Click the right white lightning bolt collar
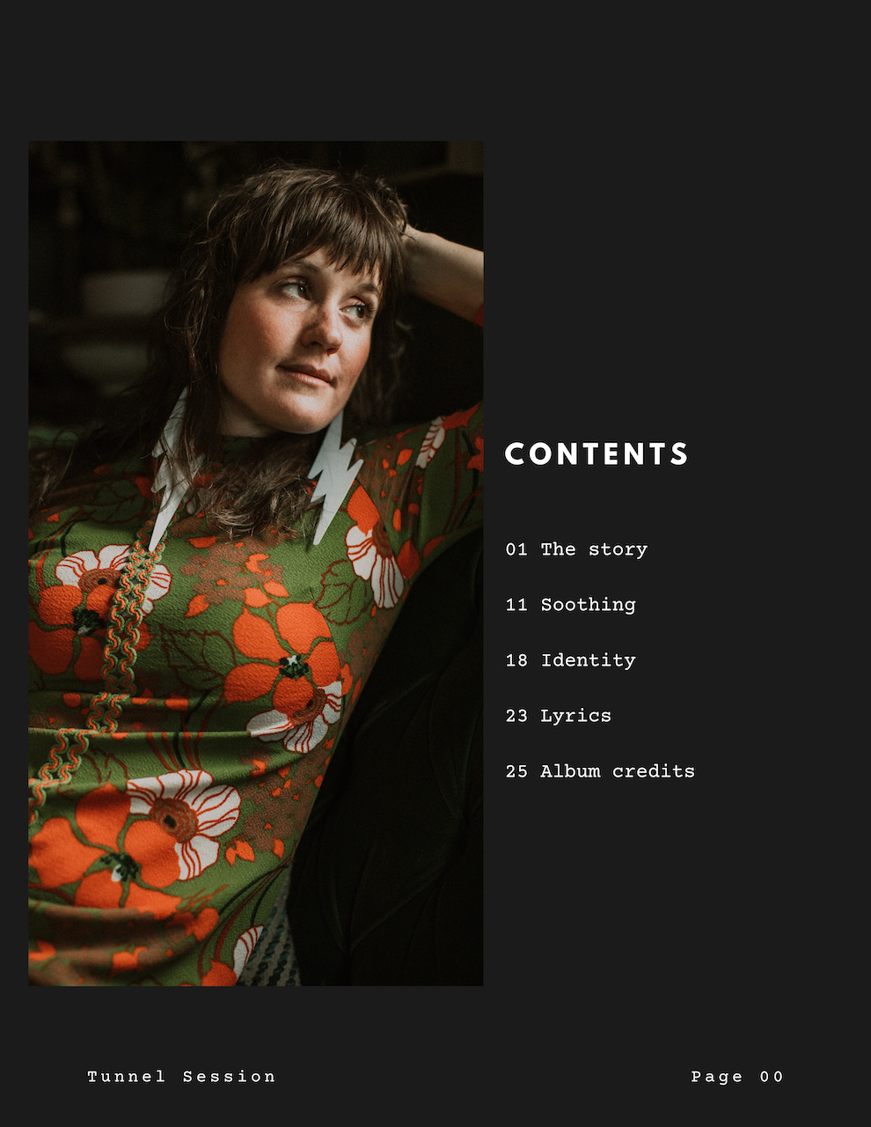 click(337, 475)
